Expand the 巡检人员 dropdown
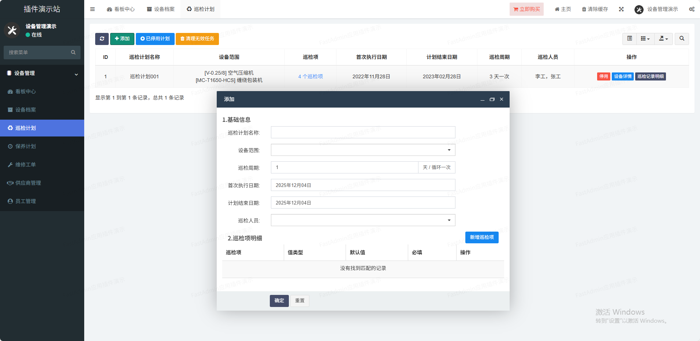 pyautogui.click(x=363, y=220)
